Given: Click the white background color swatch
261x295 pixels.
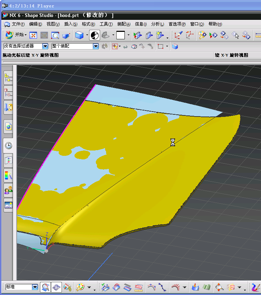Looking at the screenshot, I should click(x=121, y=35).
